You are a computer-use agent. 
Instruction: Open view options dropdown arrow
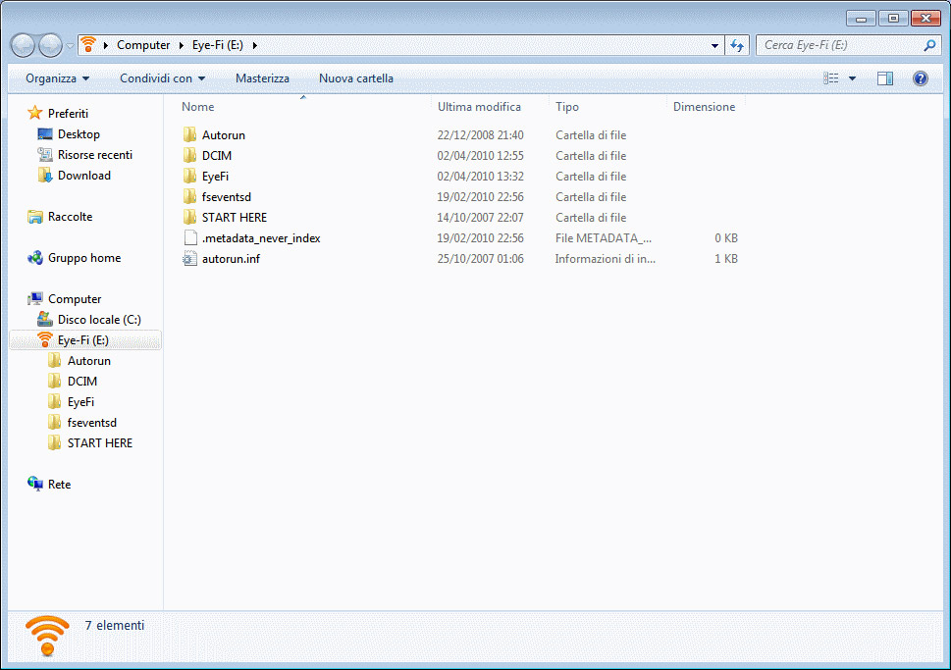852,78
